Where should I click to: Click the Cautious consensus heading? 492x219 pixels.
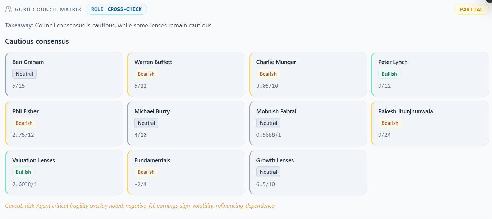pyautogui.click(x=37, y=41)
